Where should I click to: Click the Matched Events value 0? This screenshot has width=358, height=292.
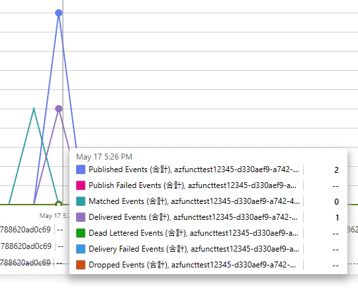336,202
